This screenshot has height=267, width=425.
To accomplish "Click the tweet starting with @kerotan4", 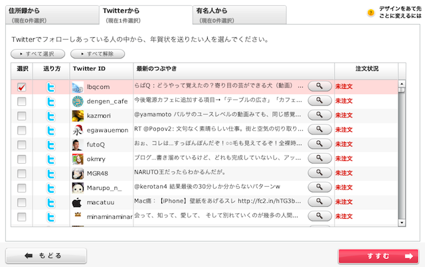I will (207, 186).
